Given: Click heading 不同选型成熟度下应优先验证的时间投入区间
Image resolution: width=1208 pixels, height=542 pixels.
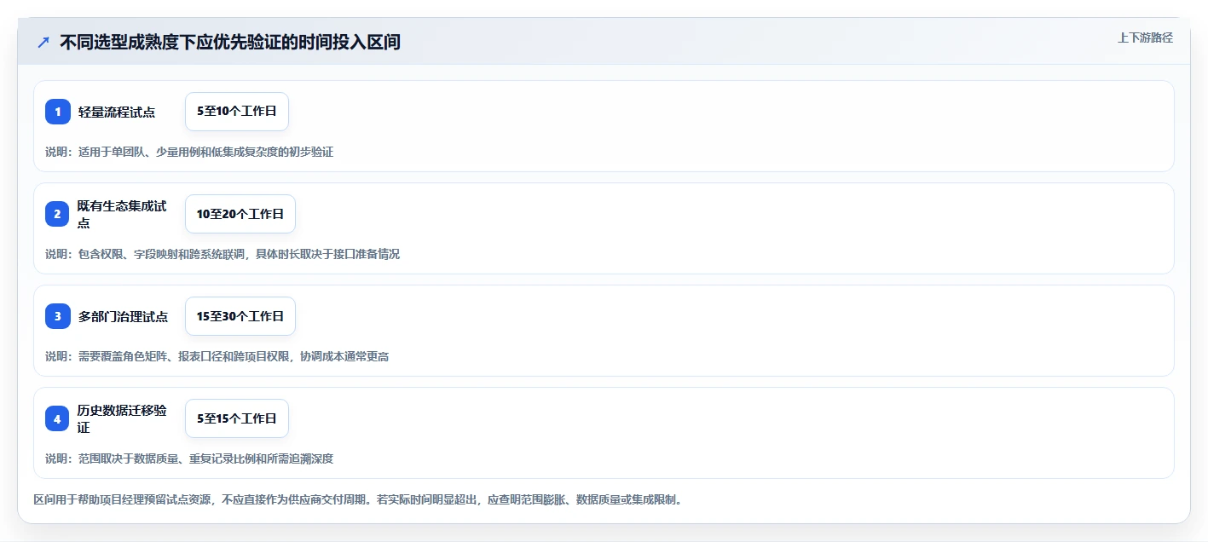Looking at the screenshot, I should click(230, 43).
